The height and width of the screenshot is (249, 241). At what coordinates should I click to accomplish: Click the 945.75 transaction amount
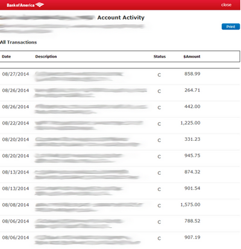(x=192, y=155)
